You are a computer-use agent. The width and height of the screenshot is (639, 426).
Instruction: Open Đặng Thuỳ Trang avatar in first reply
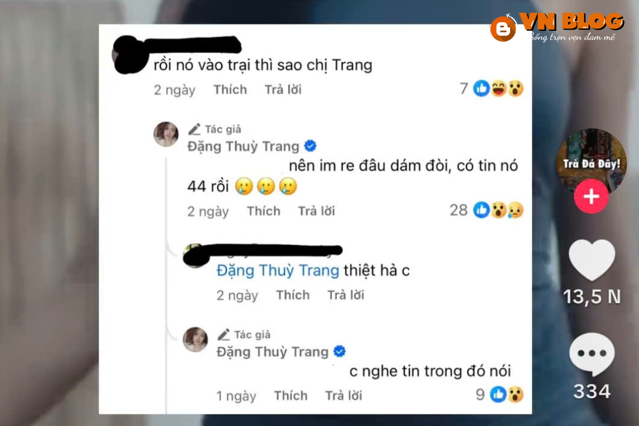[x=166, y=134]
